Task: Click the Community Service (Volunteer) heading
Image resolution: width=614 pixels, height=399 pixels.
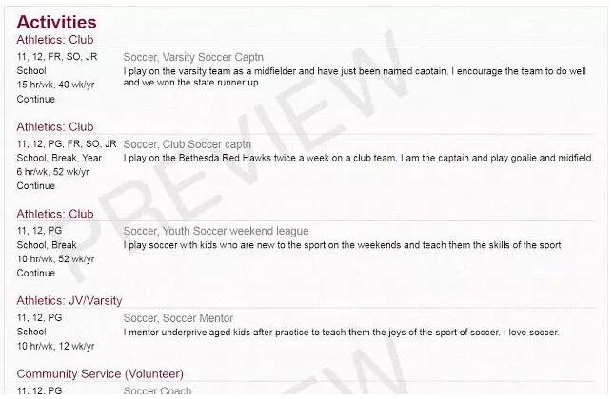Action: click(100, 374)
